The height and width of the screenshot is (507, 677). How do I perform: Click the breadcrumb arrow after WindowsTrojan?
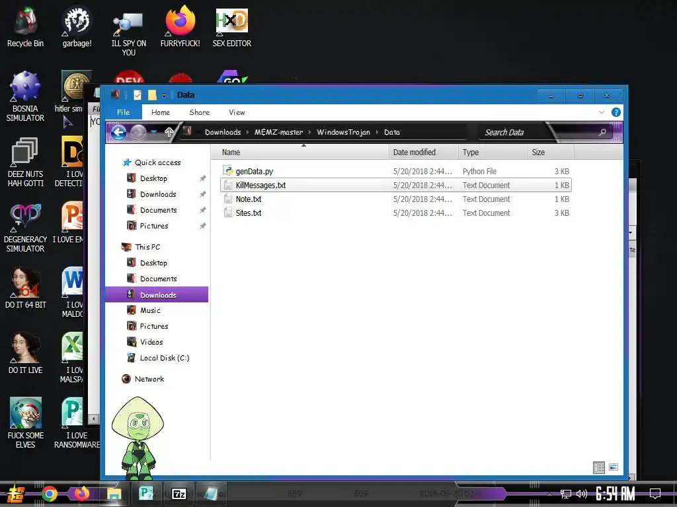(x=377, y=132)
